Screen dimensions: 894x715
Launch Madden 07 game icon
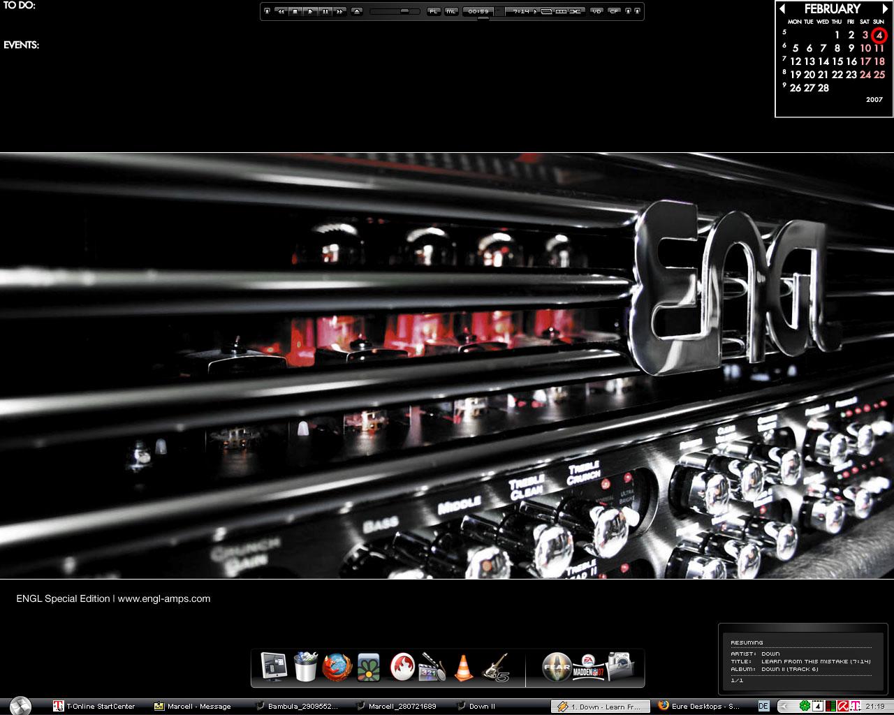pyautogui.click(x=587, y=668)
